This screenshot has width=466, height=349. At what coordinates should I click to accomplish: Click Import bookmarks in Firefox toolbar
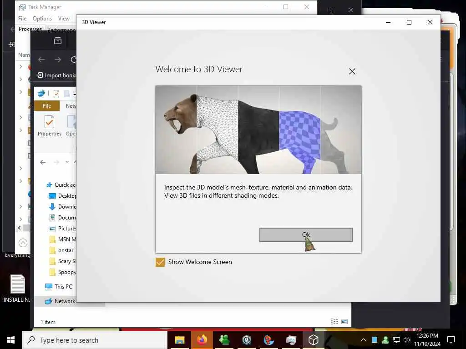(56, 75)
